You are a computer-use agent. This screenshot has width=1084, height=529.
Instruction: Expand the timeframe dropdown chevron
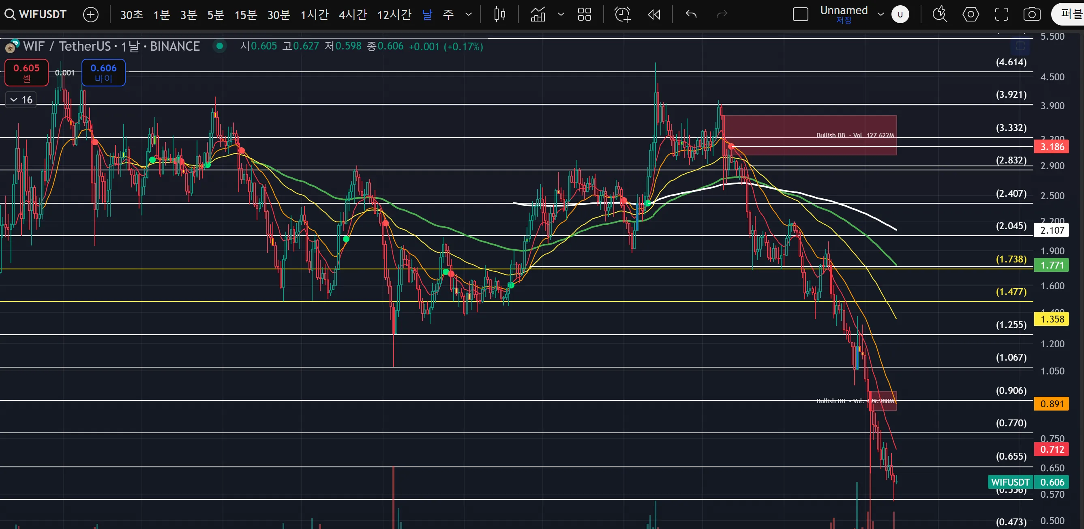468,15
